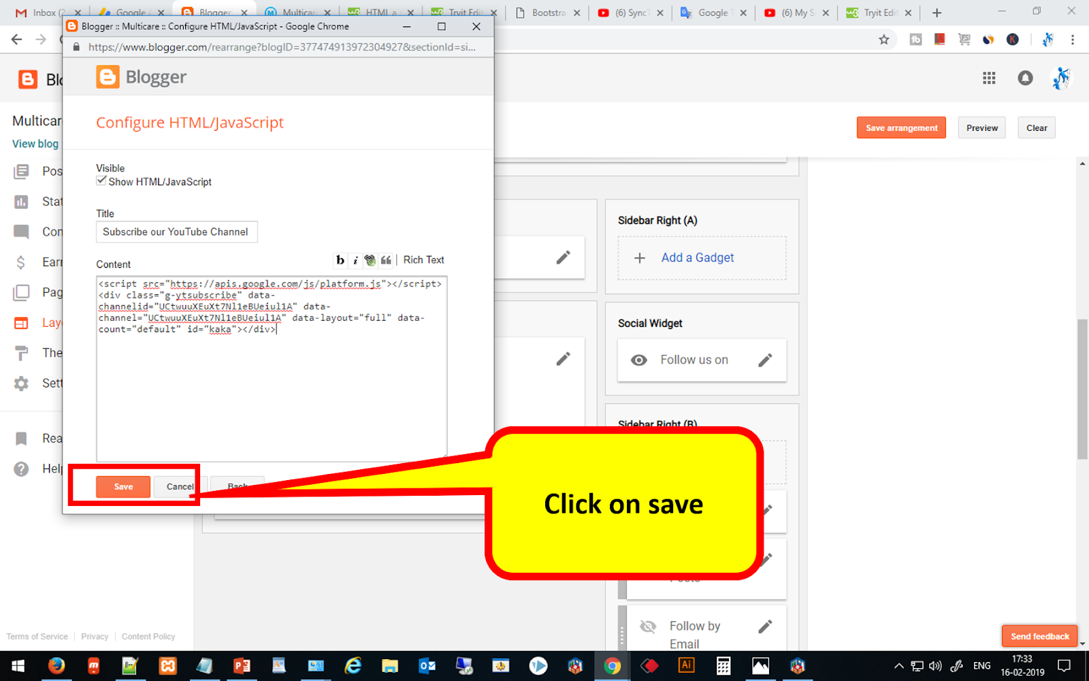
Task: Click the lock icon in the popup address bar
Action: click(76, 47)
